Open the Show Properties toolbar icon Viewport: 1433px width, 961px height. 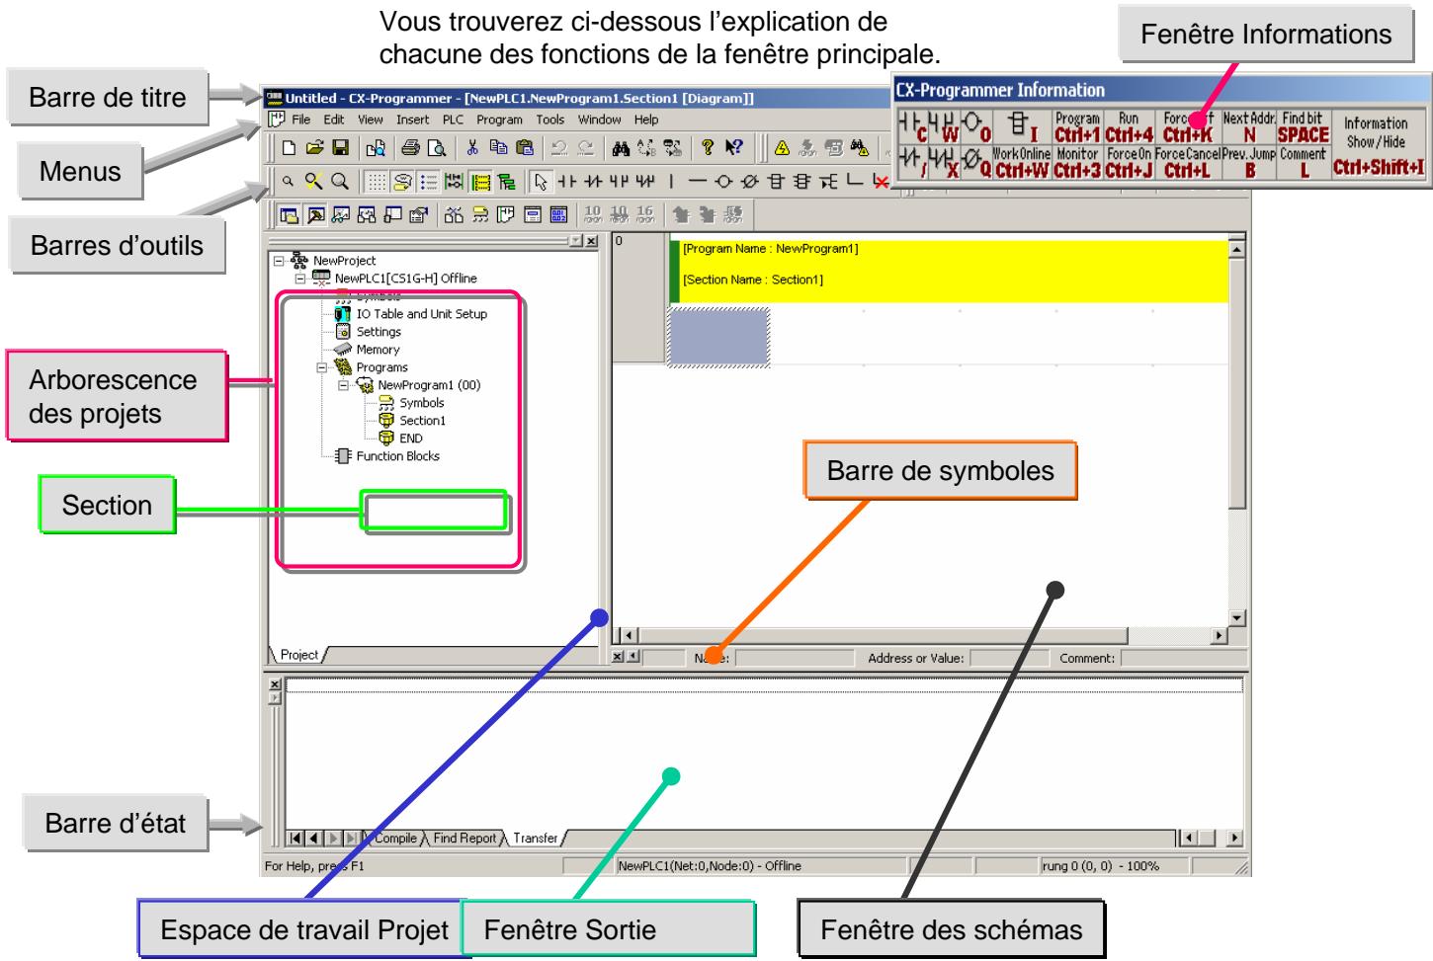click(419, 214)
